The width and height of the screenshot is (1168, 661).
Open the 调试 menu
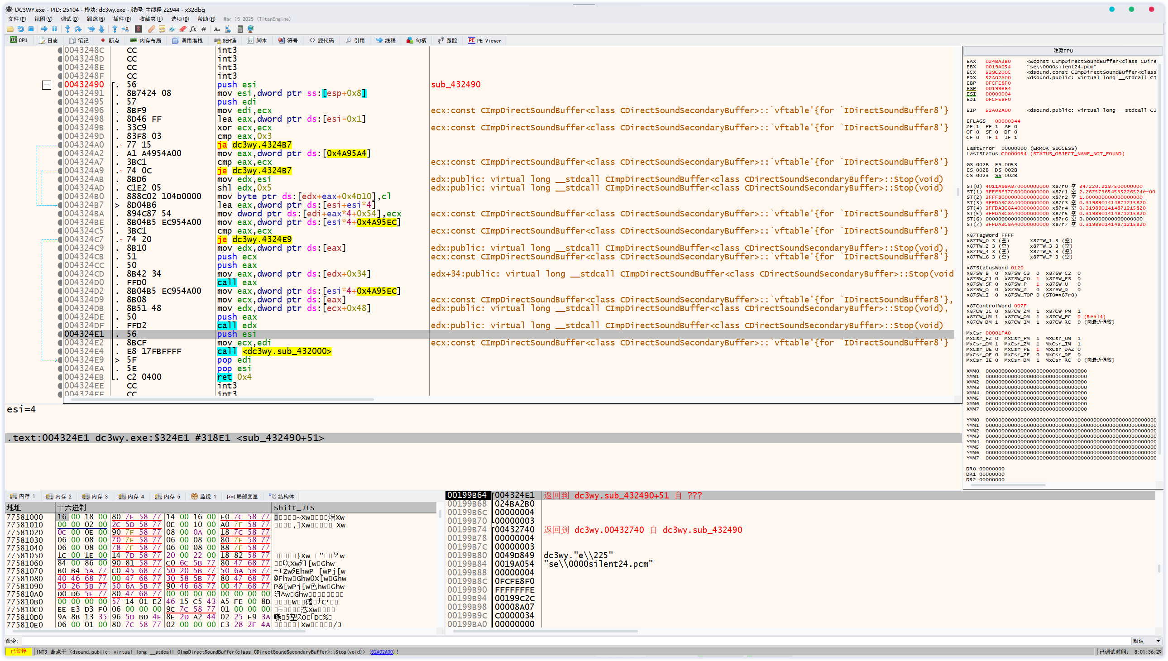(69, 19)
